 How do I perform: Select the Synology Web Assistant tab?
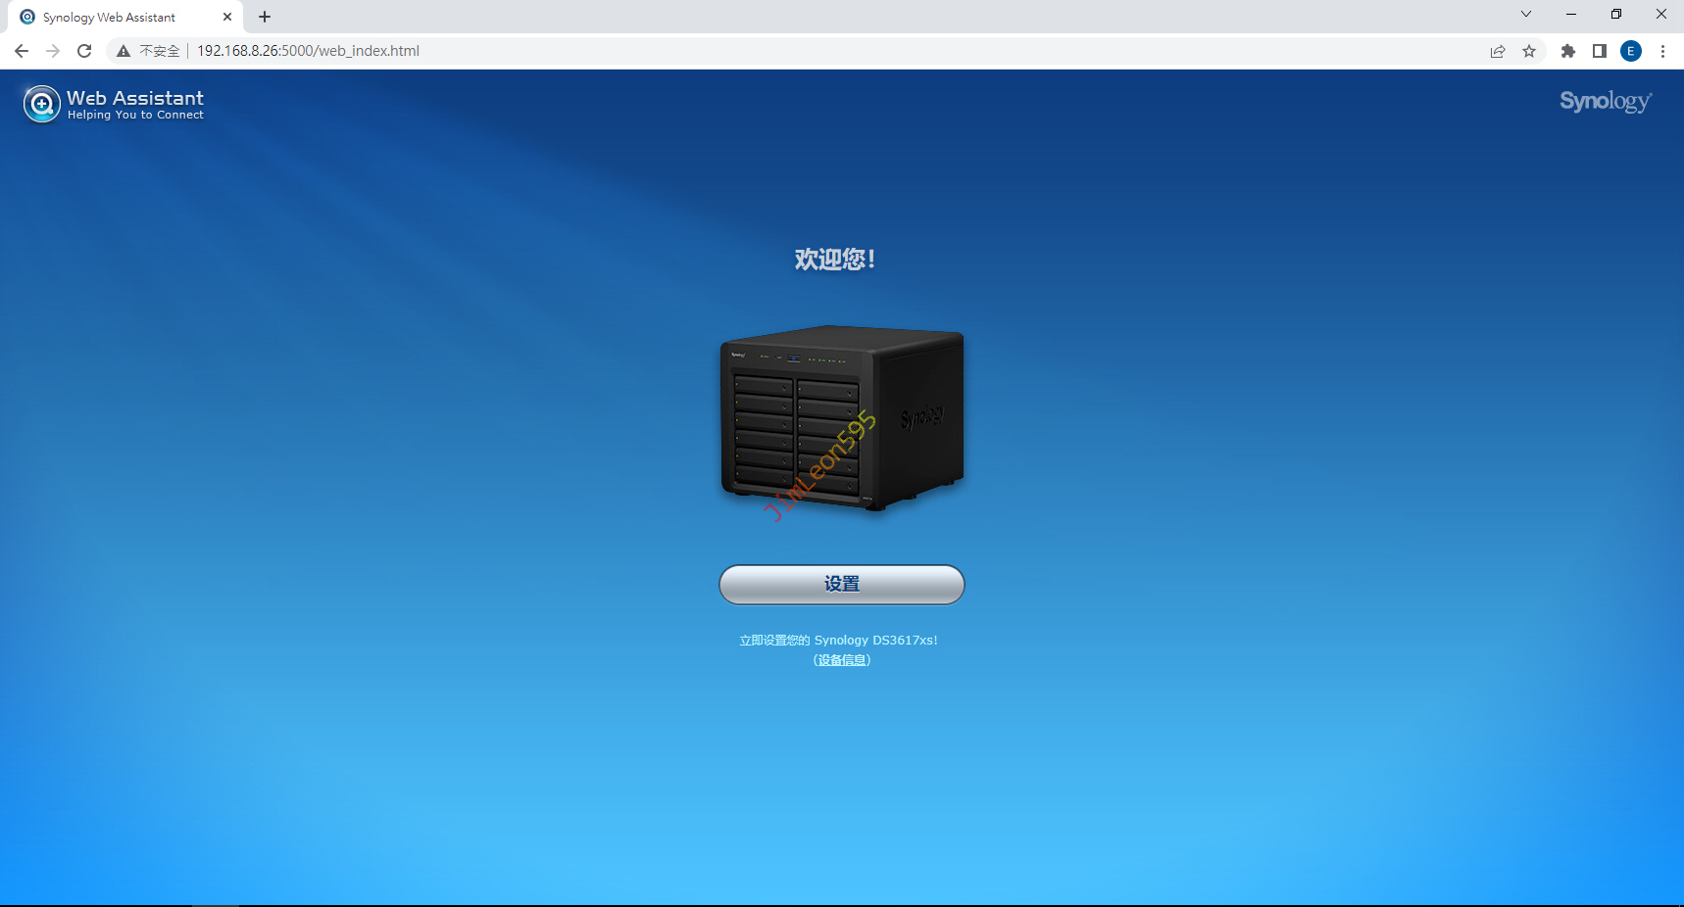(x=109, y=17)
